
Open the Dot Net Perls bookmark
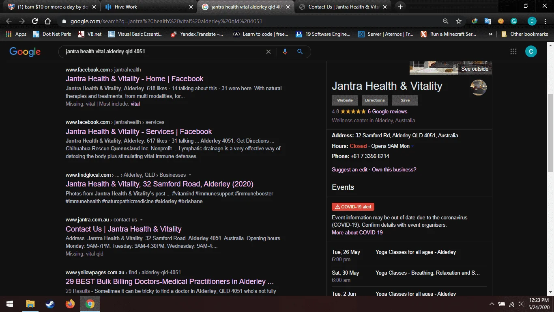click(52, 34)
